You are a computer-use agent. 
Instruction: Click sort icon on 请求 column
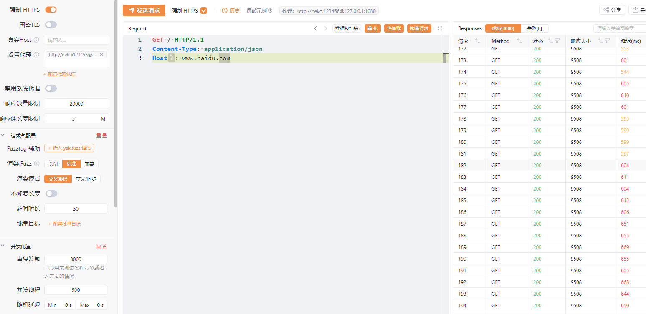pyautogui.click(x=478, y=41)
